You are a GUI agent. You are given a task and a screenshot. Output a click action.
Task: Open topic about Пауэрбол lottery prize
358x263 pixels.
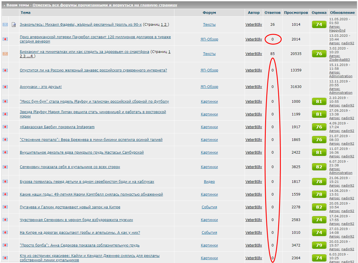click(95, 39)
